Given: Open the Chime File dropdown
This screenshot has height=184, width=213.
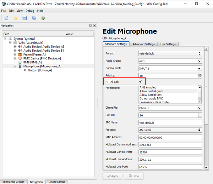Looking at the screenshot, I should [170, 108].
